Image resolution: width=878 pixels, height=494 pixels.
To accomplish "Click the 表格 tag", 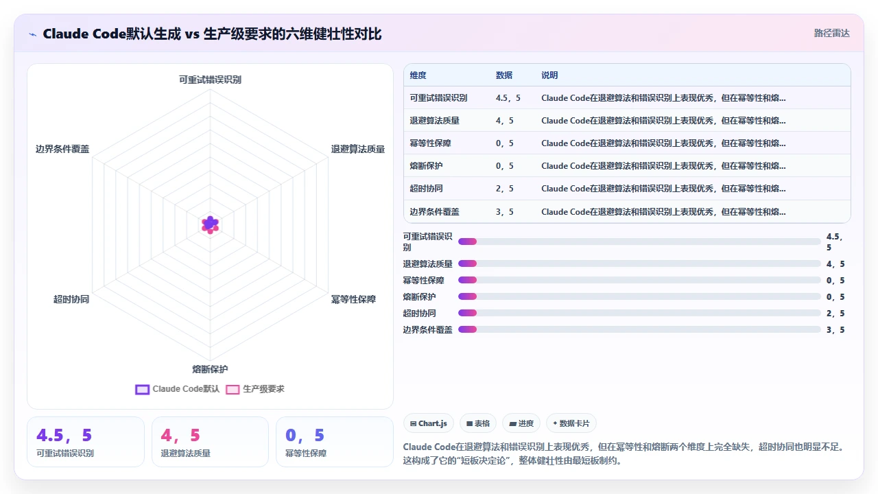I will click(x=478, y=423).
